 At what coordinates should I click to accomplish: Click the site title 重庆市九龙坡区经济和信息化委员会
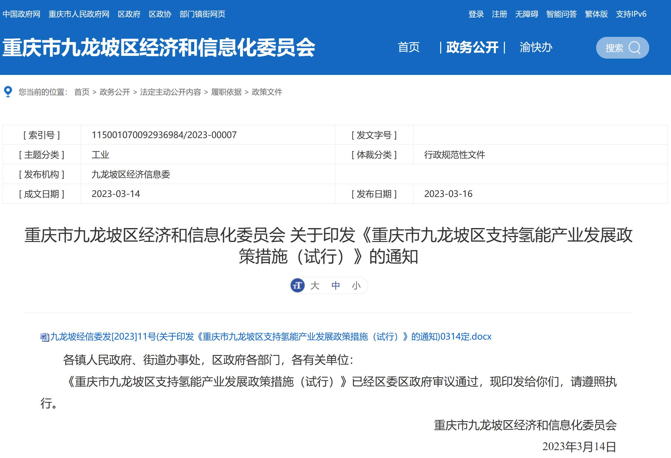(159, 48)
